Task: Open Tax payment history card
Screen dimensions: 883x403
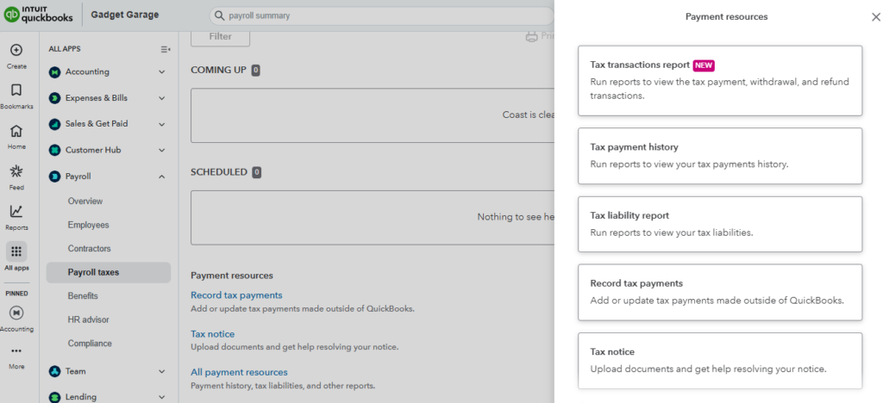Action: 720,156
